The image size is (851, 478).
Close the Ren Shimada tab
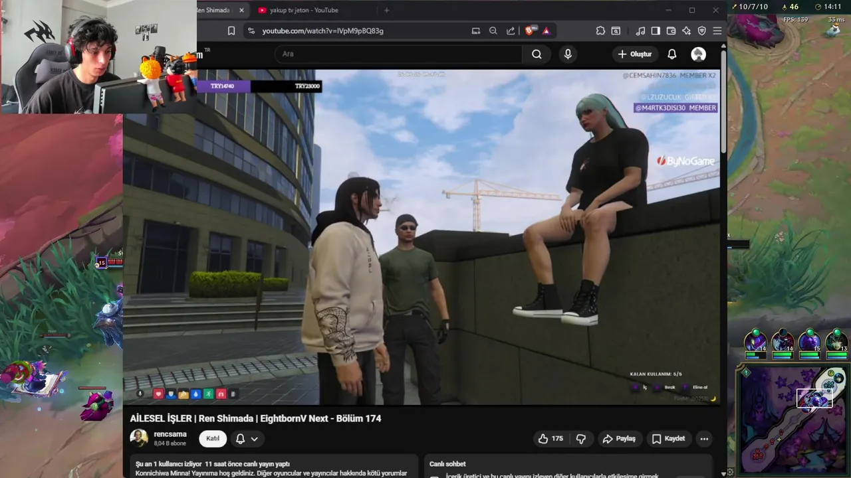pyautogui.click(x=241, y=10)
